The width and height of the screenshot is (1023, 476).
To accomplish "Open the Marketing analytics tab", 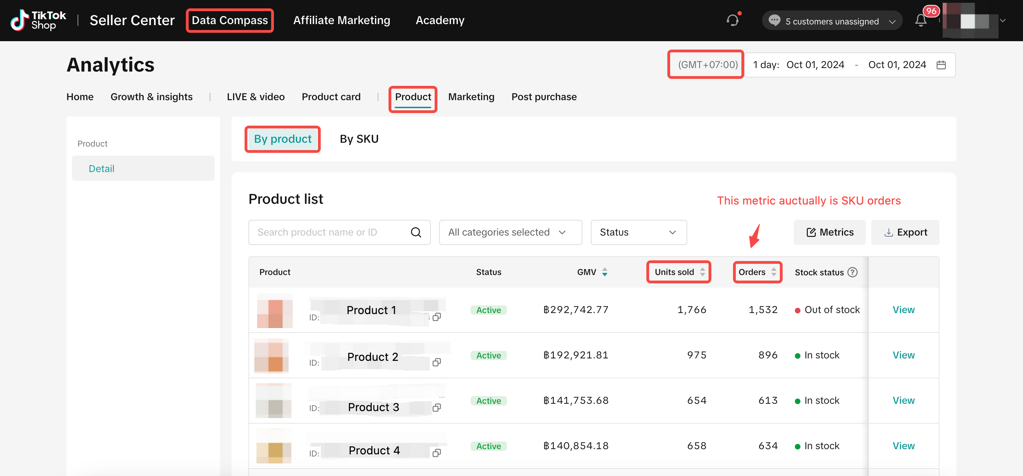I will click(471, 97).
